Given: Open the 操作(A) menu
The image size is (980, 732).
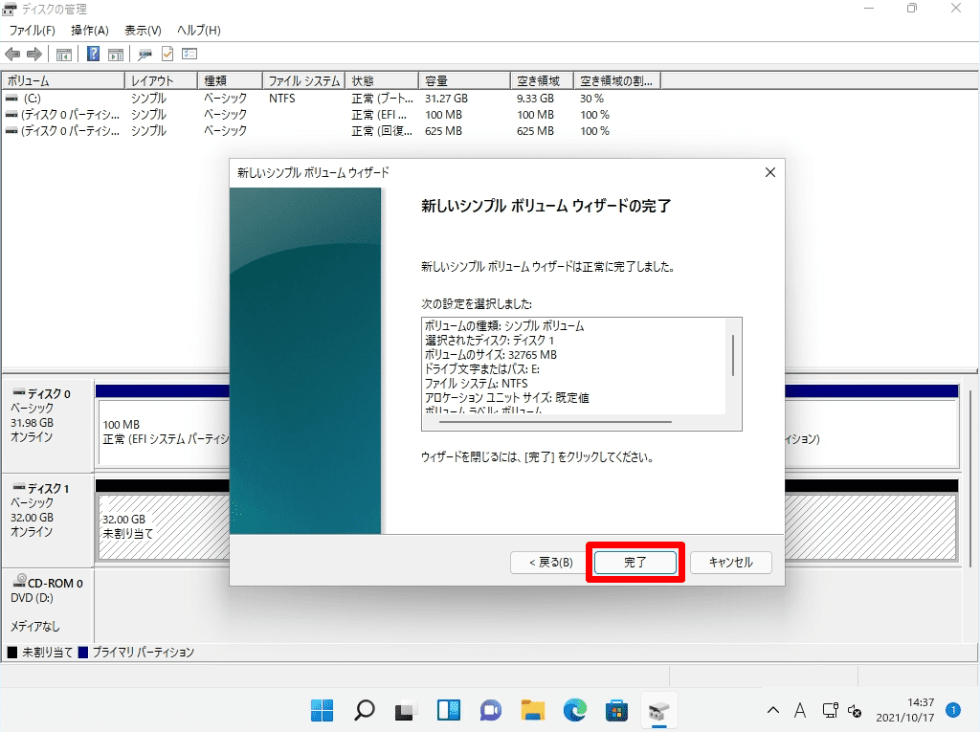Looking at the screenshot, I should 90,30.
